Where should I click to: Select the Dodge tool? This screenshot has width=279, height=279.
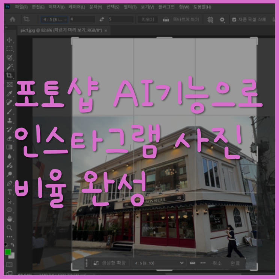(x=9, y=174)
